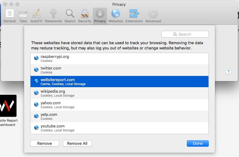Screen dimensions: 239x157
Task: Select the wikipedia.org row
Action: pyautogui.click(x=120, y=93)
